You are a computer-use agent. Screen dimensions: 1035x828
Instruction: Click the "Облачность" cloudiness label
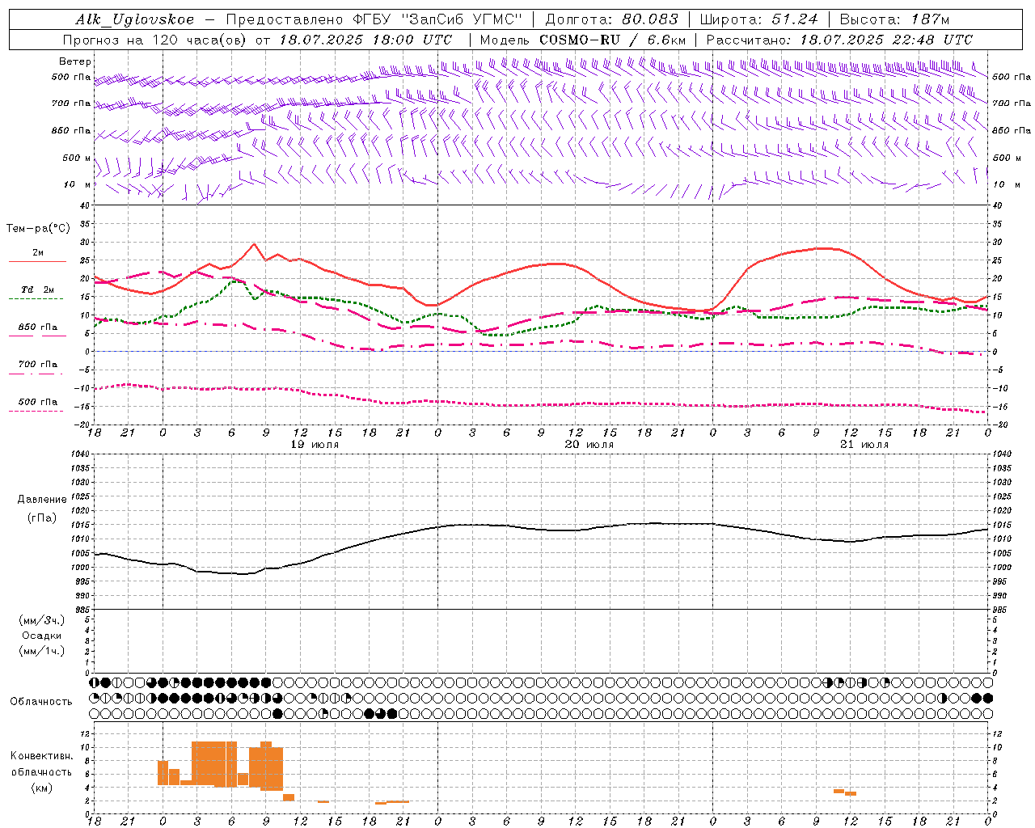pos(41,702)
